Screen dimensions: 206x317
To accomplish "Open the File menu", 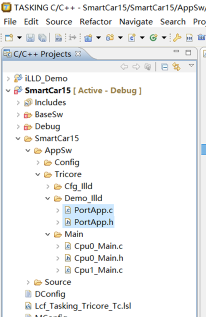I will (10, 21).
